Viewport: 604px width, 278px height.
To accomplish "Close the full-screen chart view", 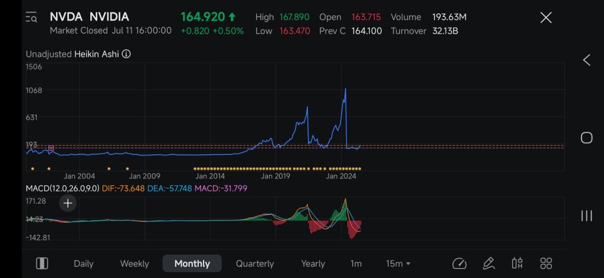I will [546, 17].
